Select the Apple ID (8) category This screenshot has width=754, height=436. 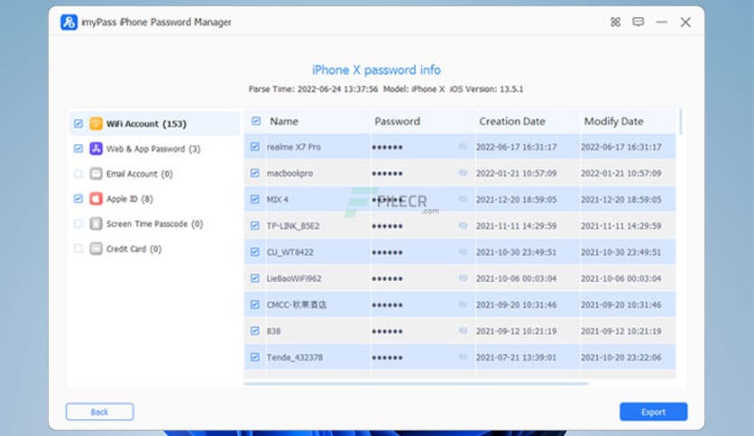(130, 199)
